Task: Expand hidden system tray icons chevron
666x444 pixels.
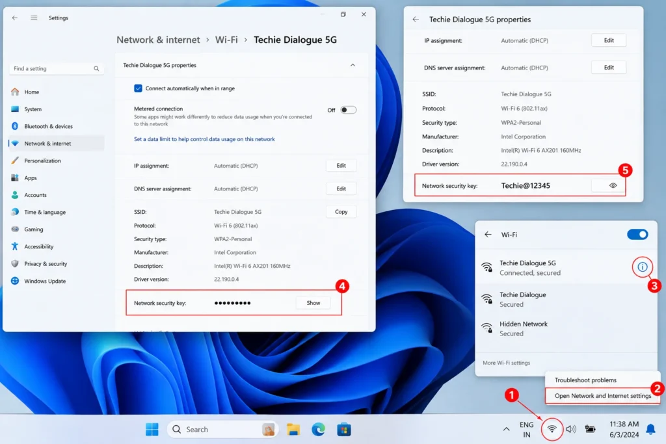Action: pos(506,430)
